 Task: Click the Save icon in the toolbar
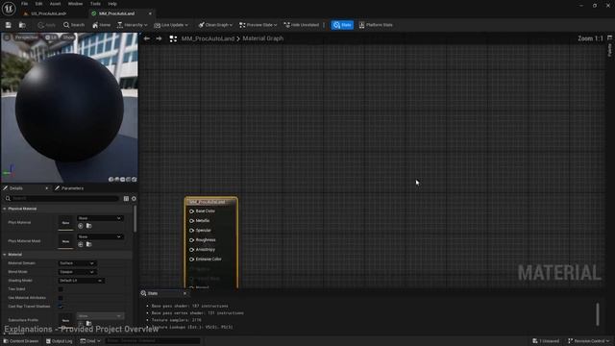(9, 25)
